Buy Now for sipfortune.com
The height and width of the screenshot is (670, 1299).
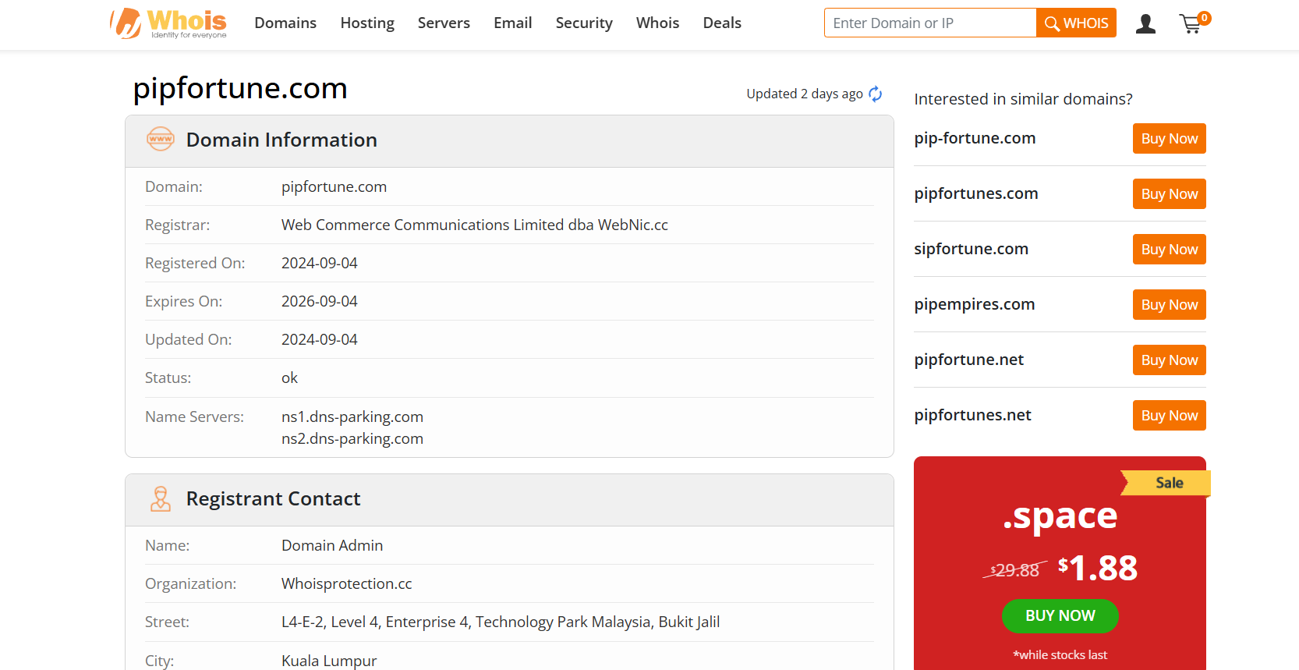pos(1169,250)
